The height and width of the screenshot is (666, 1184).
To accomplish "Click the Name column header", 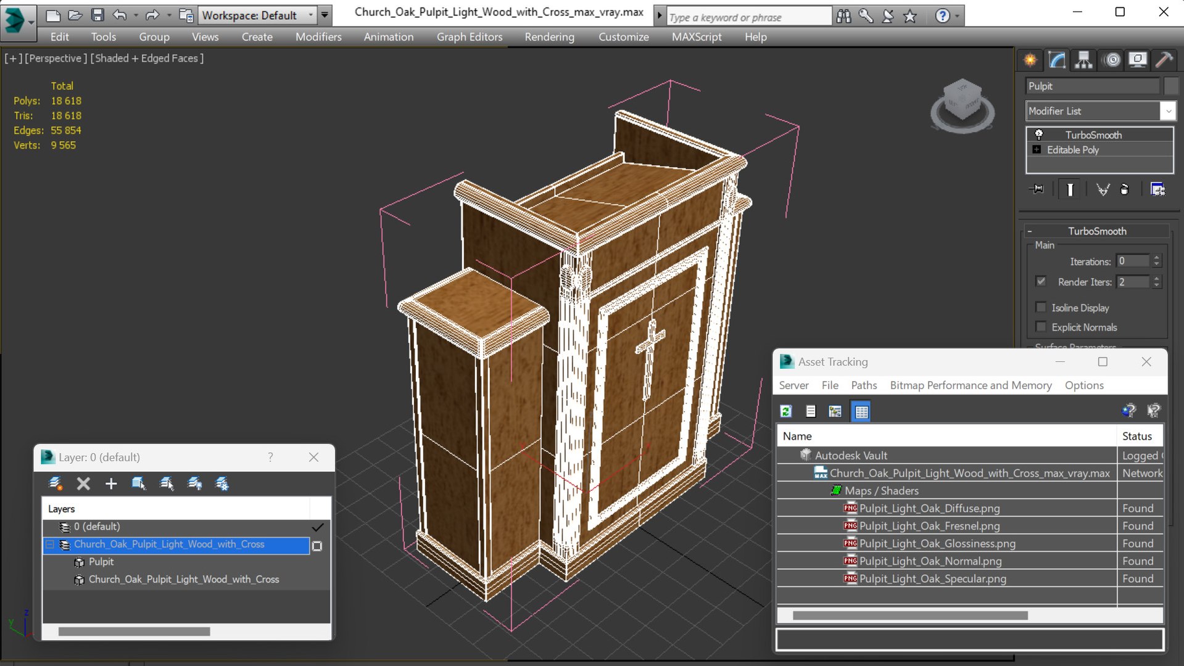I will pyautogui.click(x=946, y=436).
